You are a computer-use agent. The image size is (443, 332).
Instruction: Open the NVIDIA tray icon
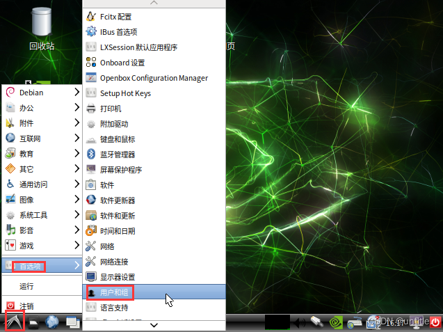336,323
